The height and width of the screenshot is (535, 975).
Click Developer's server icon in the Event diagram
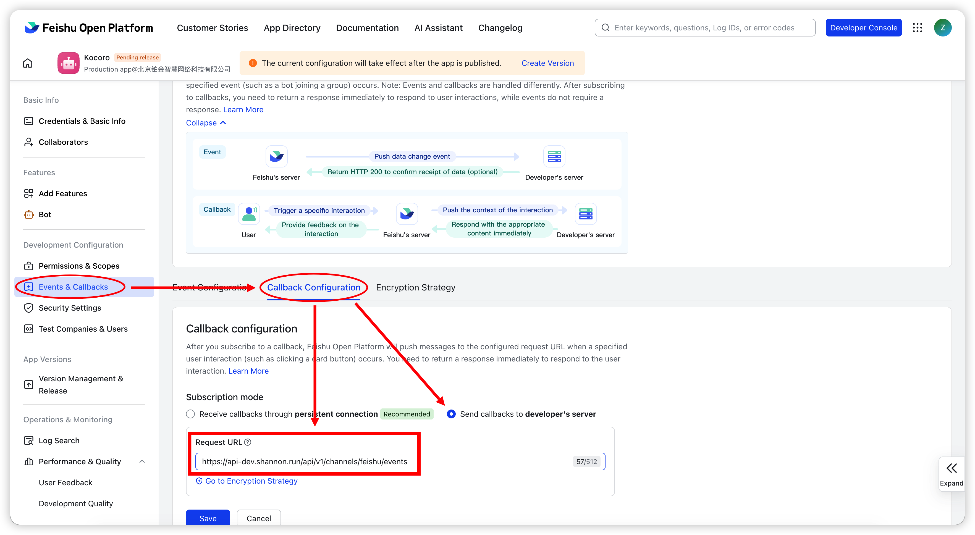(554, 156)
